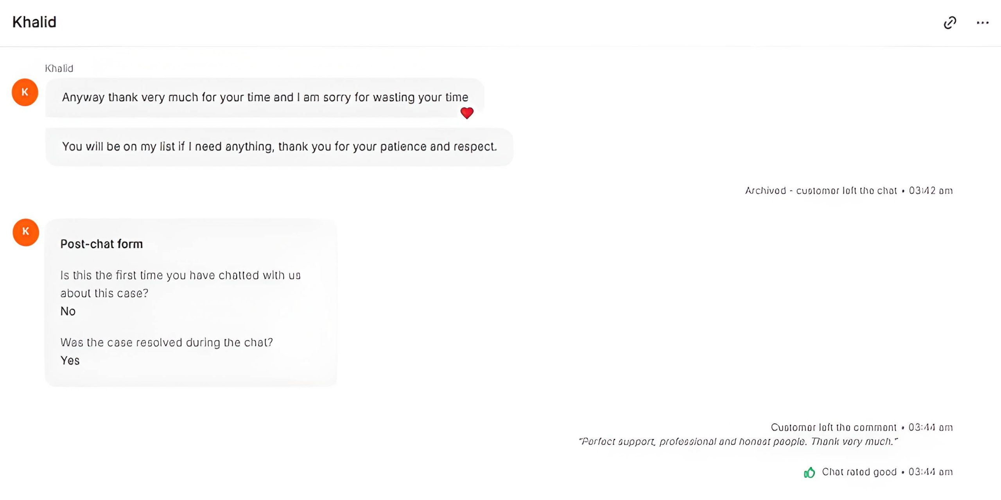Click the Post-chat form heading
Screen dimensions: 1001x500
102,244
